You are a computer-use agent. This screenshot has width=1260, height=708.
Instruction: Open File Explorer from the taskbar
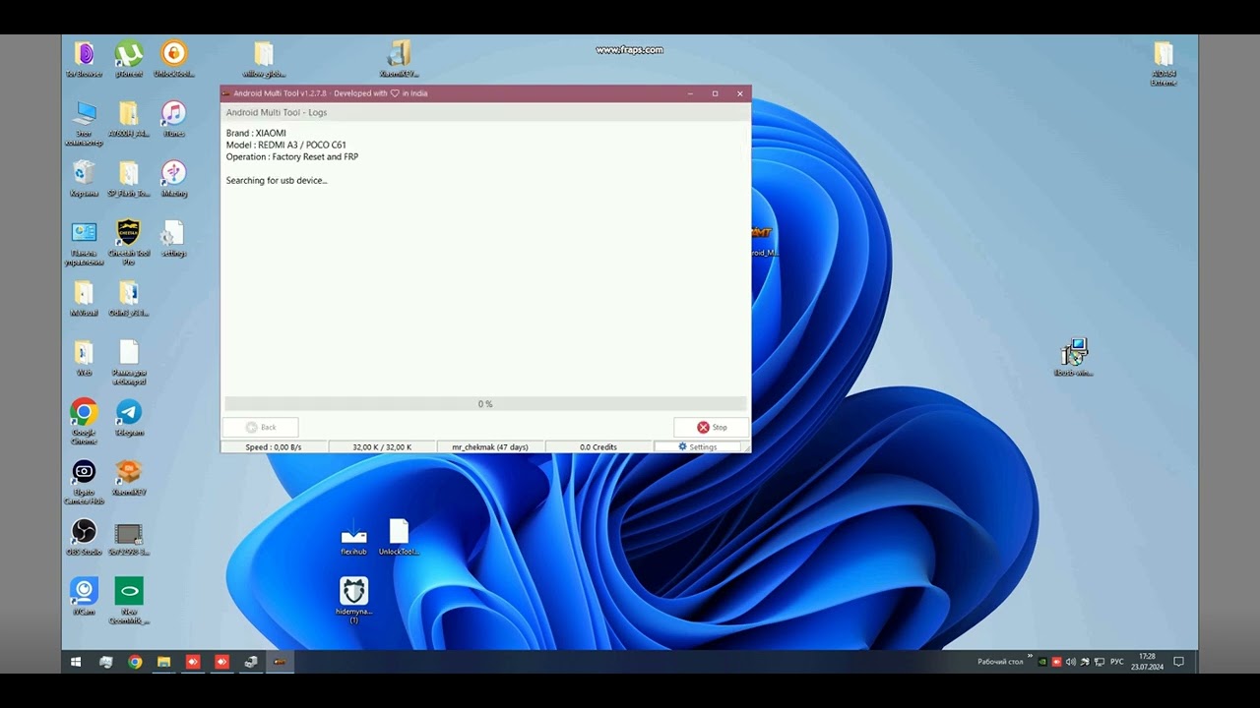pyautogui.click(x=163, y=662)
